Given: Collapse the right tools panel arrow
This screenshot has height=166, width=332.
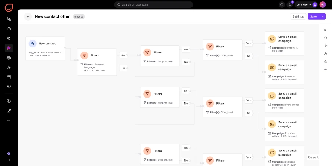Looking at the screenshot, I should (x=326, y=30).
